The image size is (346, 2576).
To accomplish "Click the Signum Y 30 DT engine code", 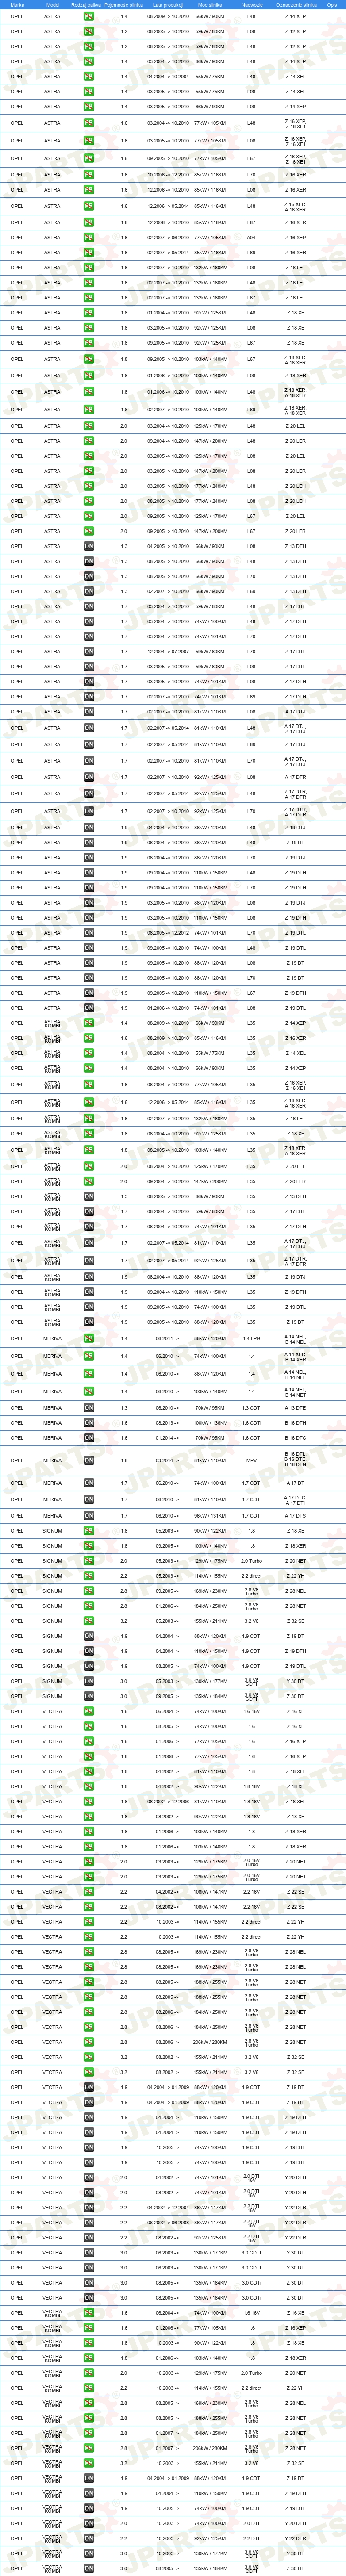I will 296,1681.
